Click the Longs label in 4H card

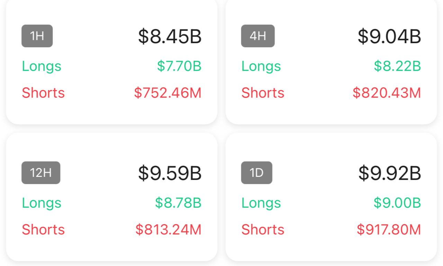click(261, 66)
